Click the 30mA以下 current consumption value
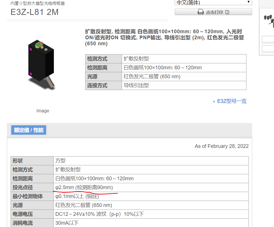Image resolution: width=274 pixels, height=227 pixels. 67,223
